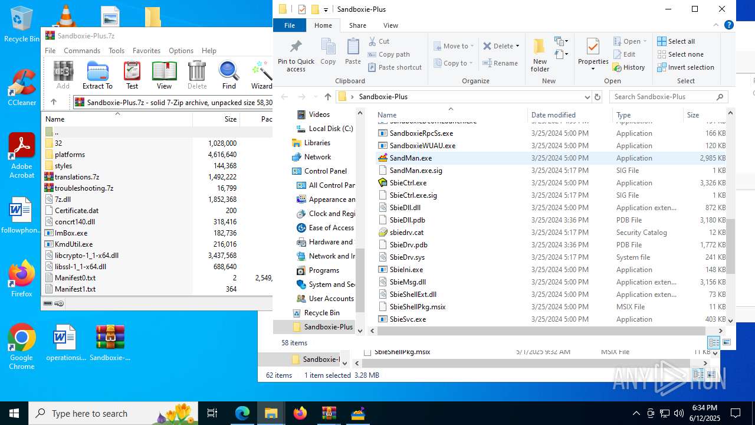This screenshot has width=755, height=425.
Task: Sort Explorer files by Type column
Action: coord(647,115)
